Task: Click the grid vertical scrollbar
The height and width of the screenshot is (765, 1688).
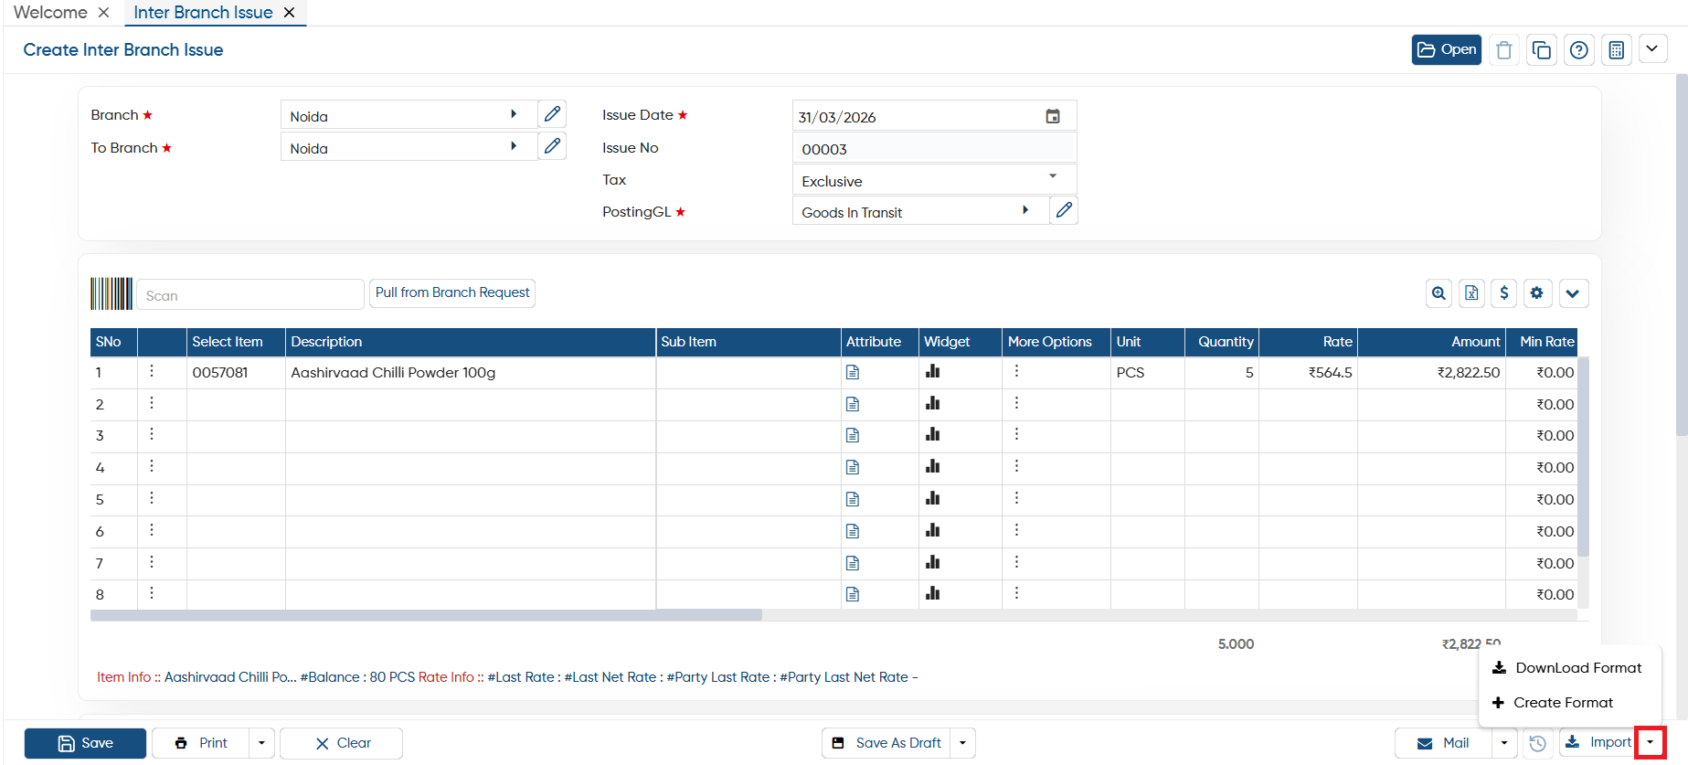Action: coord(1584,457)
